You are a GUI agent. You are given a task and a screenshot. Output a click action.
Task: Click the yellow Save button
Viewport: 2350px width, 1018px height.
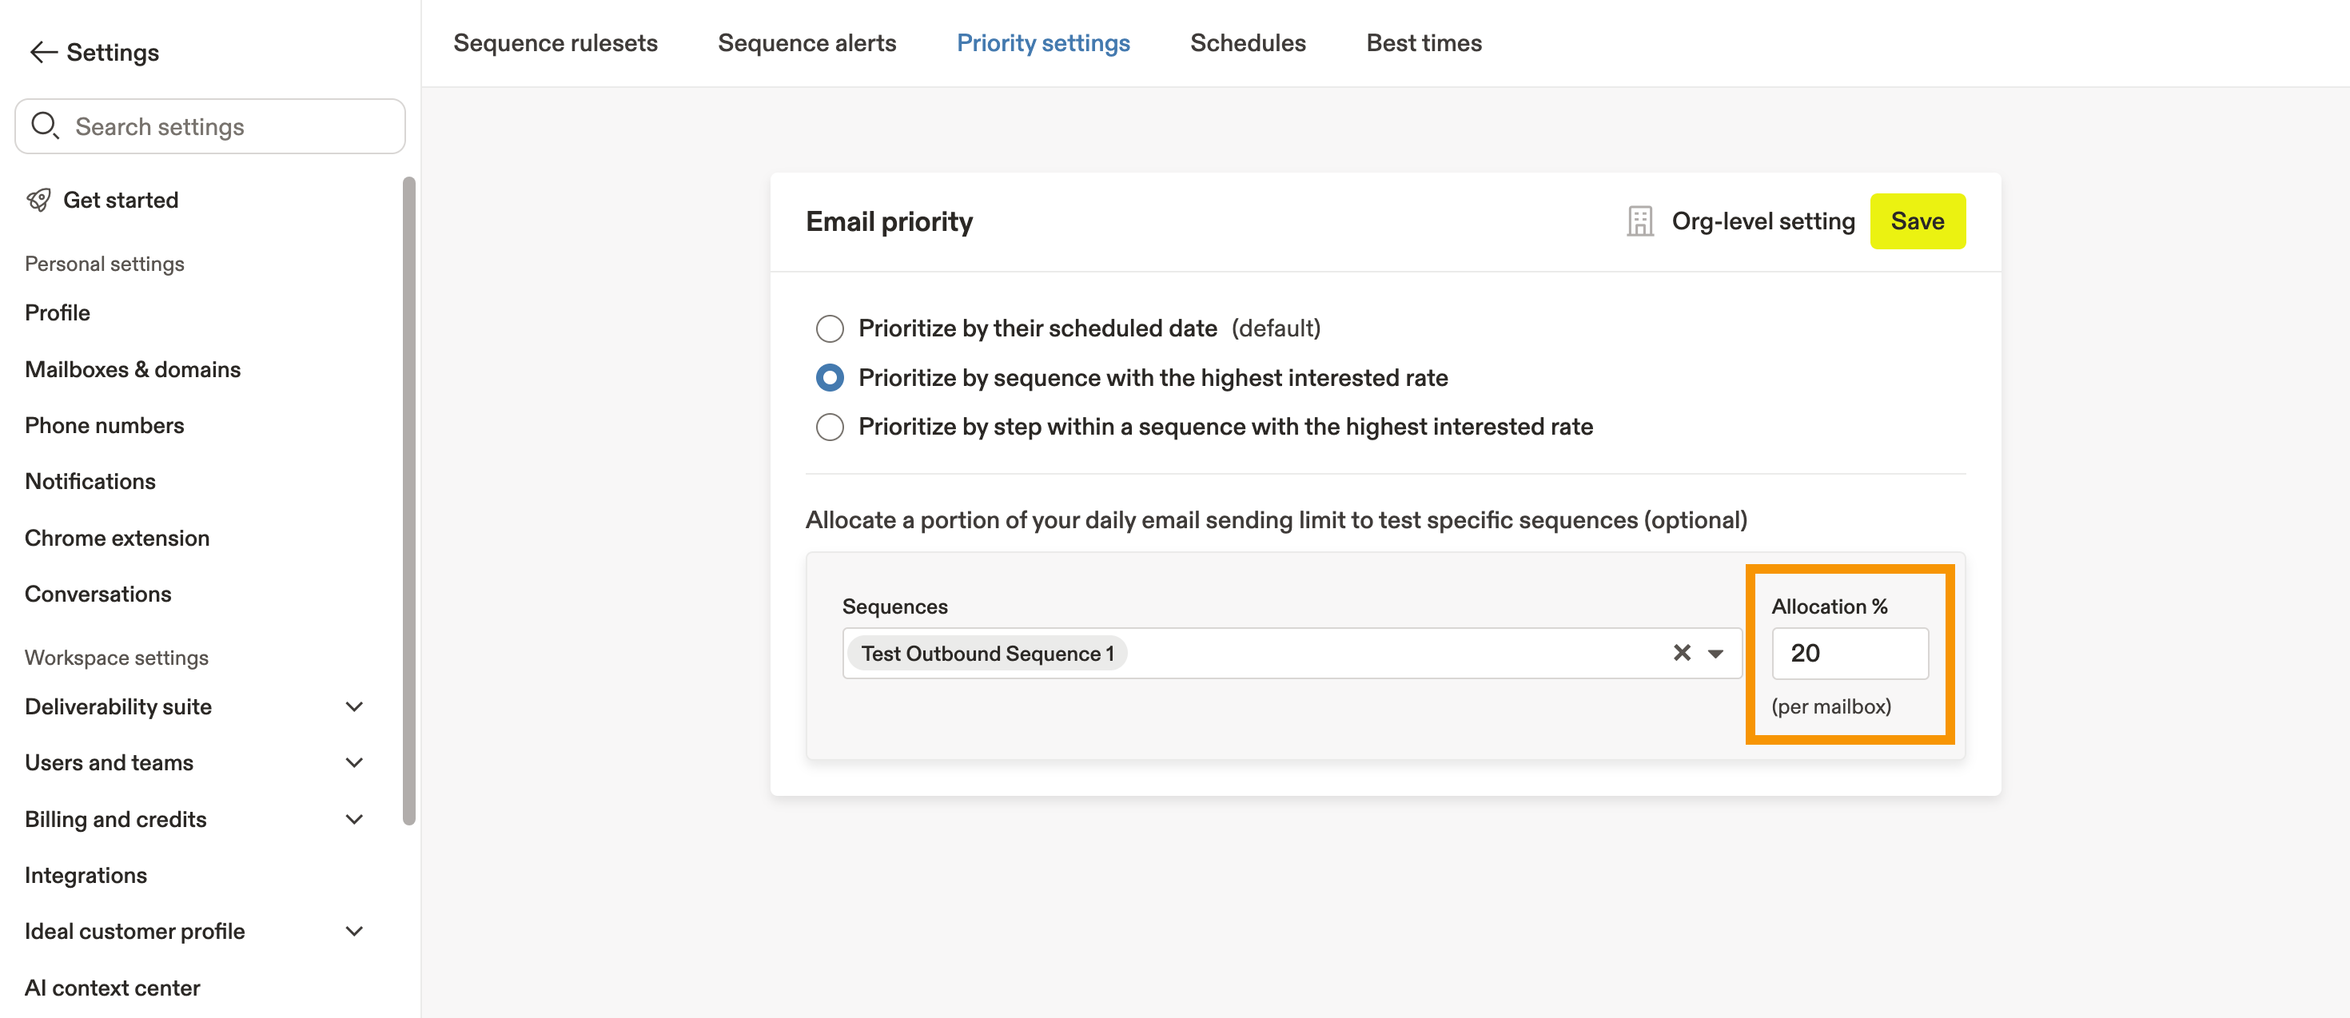pyautogui.click(x=1917, y=221)
